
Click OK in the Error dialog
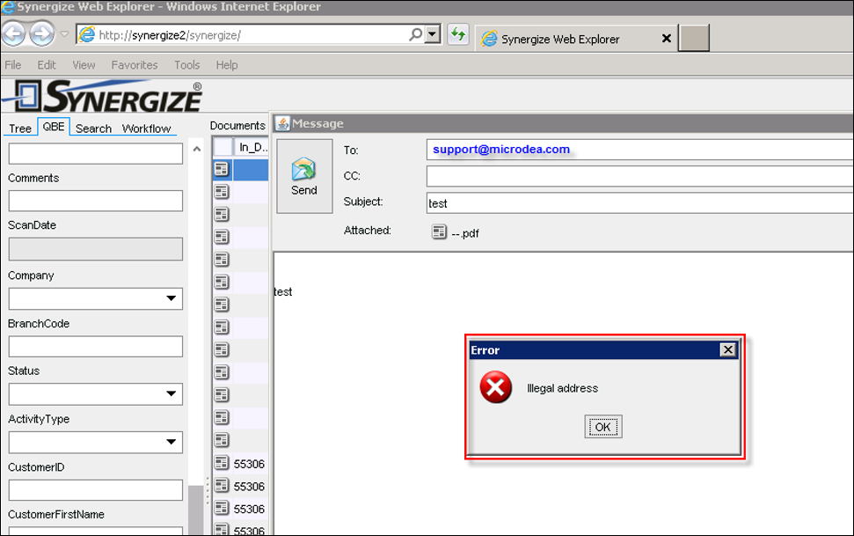[603, 426]
